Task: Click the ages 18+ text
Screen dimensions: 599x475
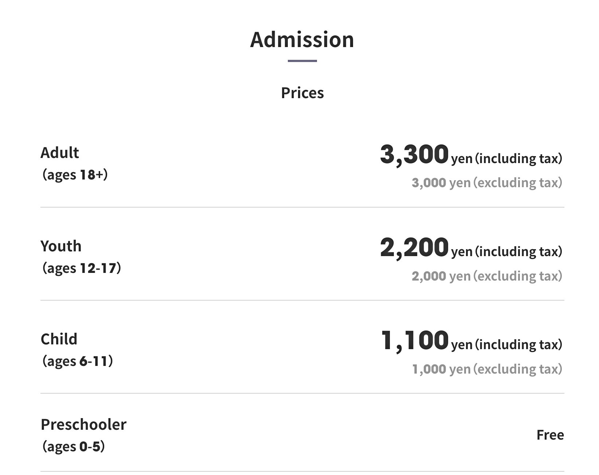Action: pos(75,174)
